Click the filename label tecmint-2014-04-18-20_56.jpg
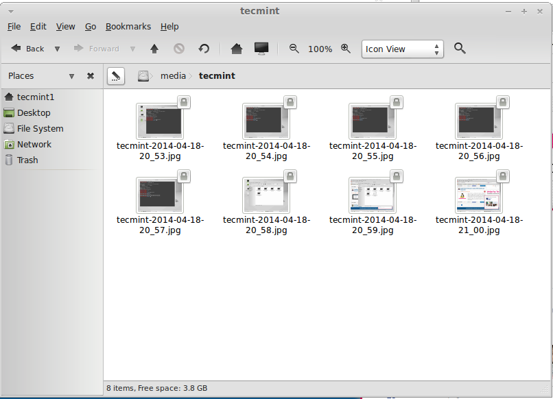Viewport: 553px width, 399px height. pyautogui.click(x=480, y=151)
